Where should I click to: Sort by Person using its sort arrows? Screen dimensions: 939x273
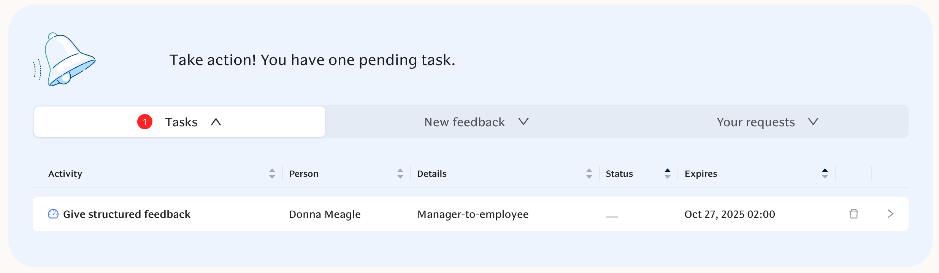tap(400, 174)
